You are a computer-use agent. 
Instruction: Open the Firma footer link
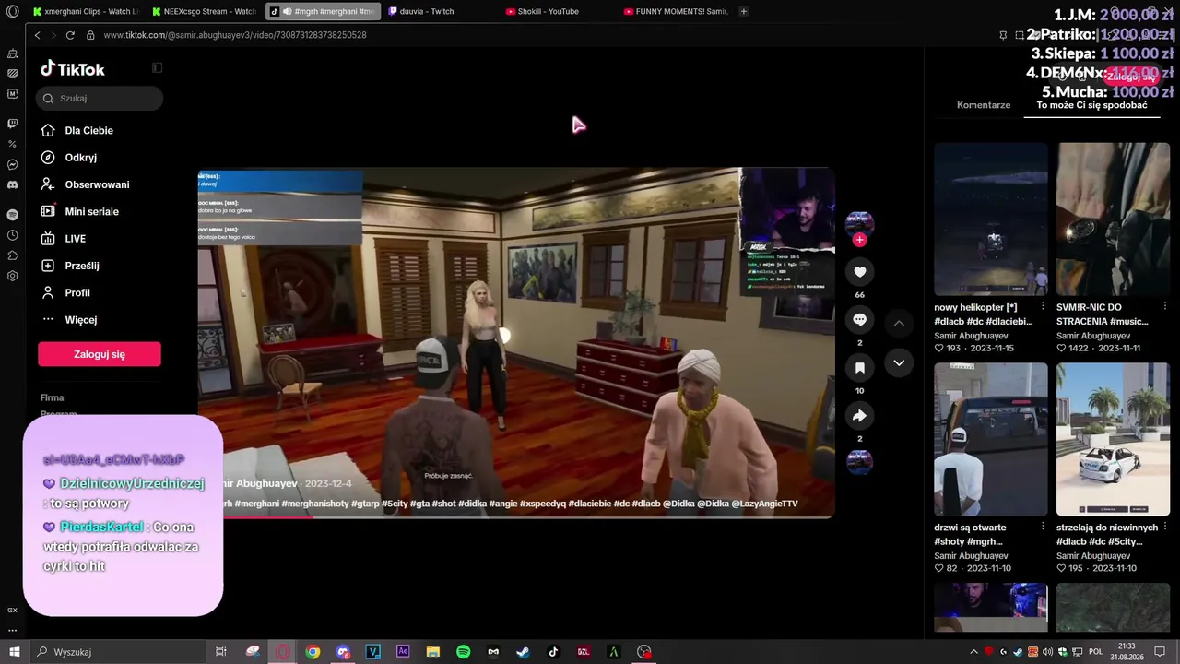tap(52, 397)
